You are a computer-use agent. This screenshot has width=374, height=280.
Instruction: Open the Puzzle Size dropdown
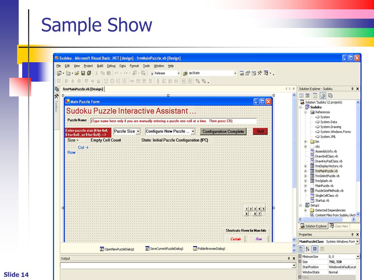click(138, 131)
